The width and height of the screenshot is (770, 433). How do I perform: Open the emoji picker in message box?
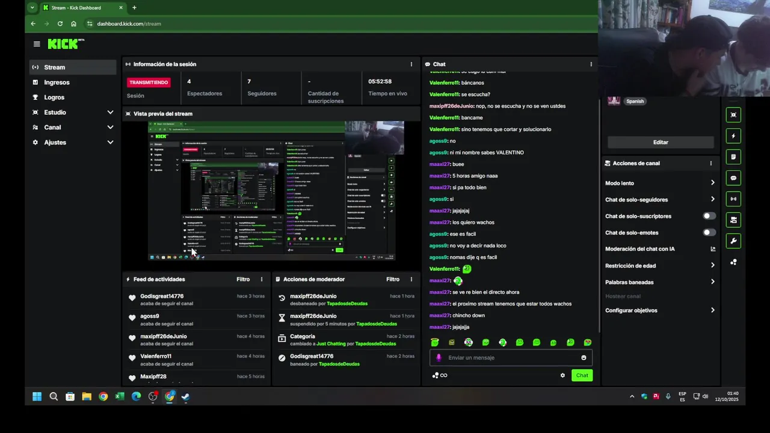(x=584, y=358)
